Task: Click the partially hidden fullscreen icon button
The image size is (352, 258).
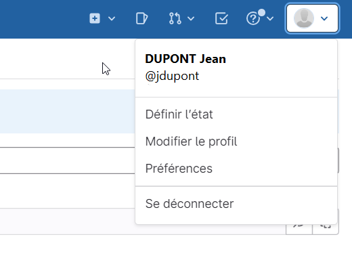Action: [326, 228]
